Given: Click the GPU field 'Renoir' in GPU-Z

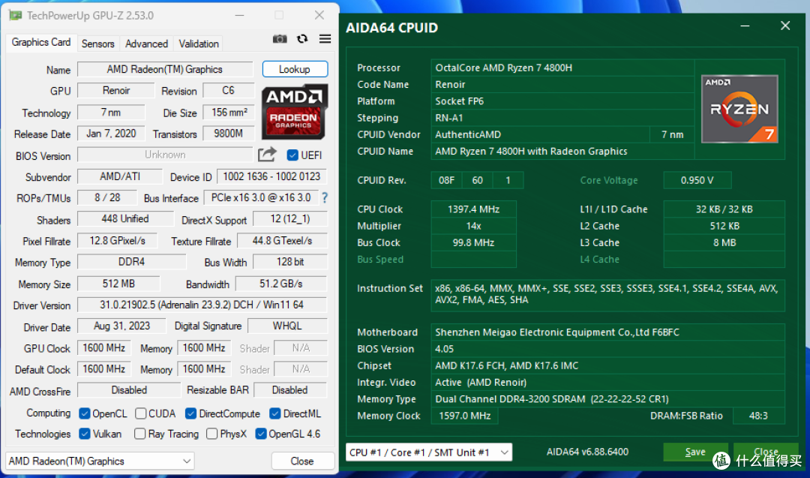Looking at the screenshot, I should pyautogui.click(x=115, y=91).
